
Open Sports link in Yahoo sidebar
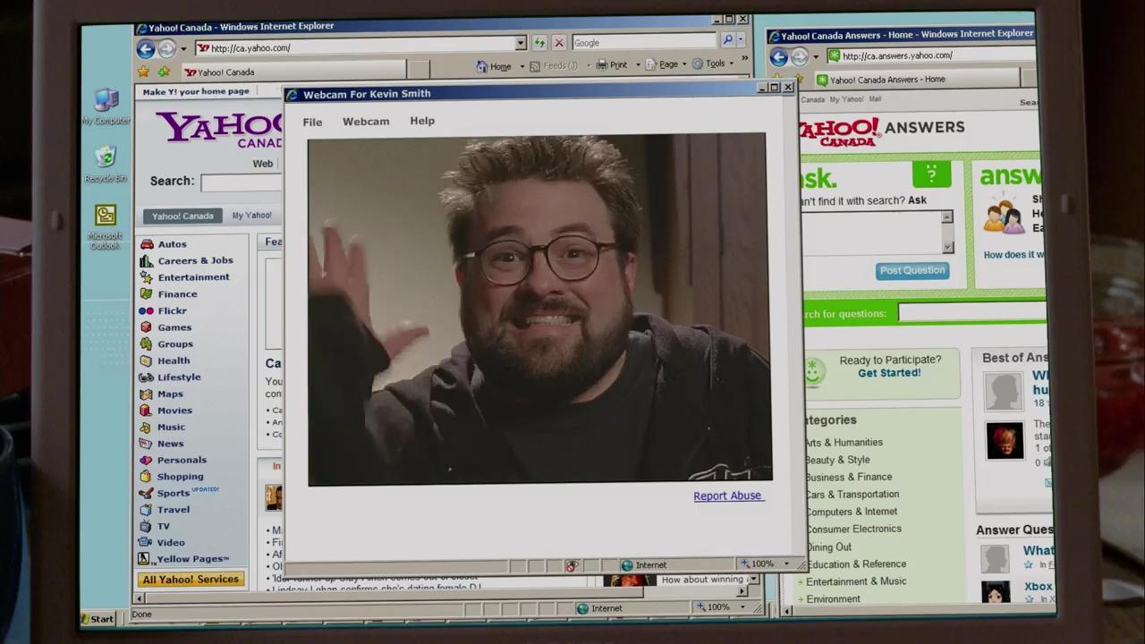pyautogui.click(x=173, y=494)
